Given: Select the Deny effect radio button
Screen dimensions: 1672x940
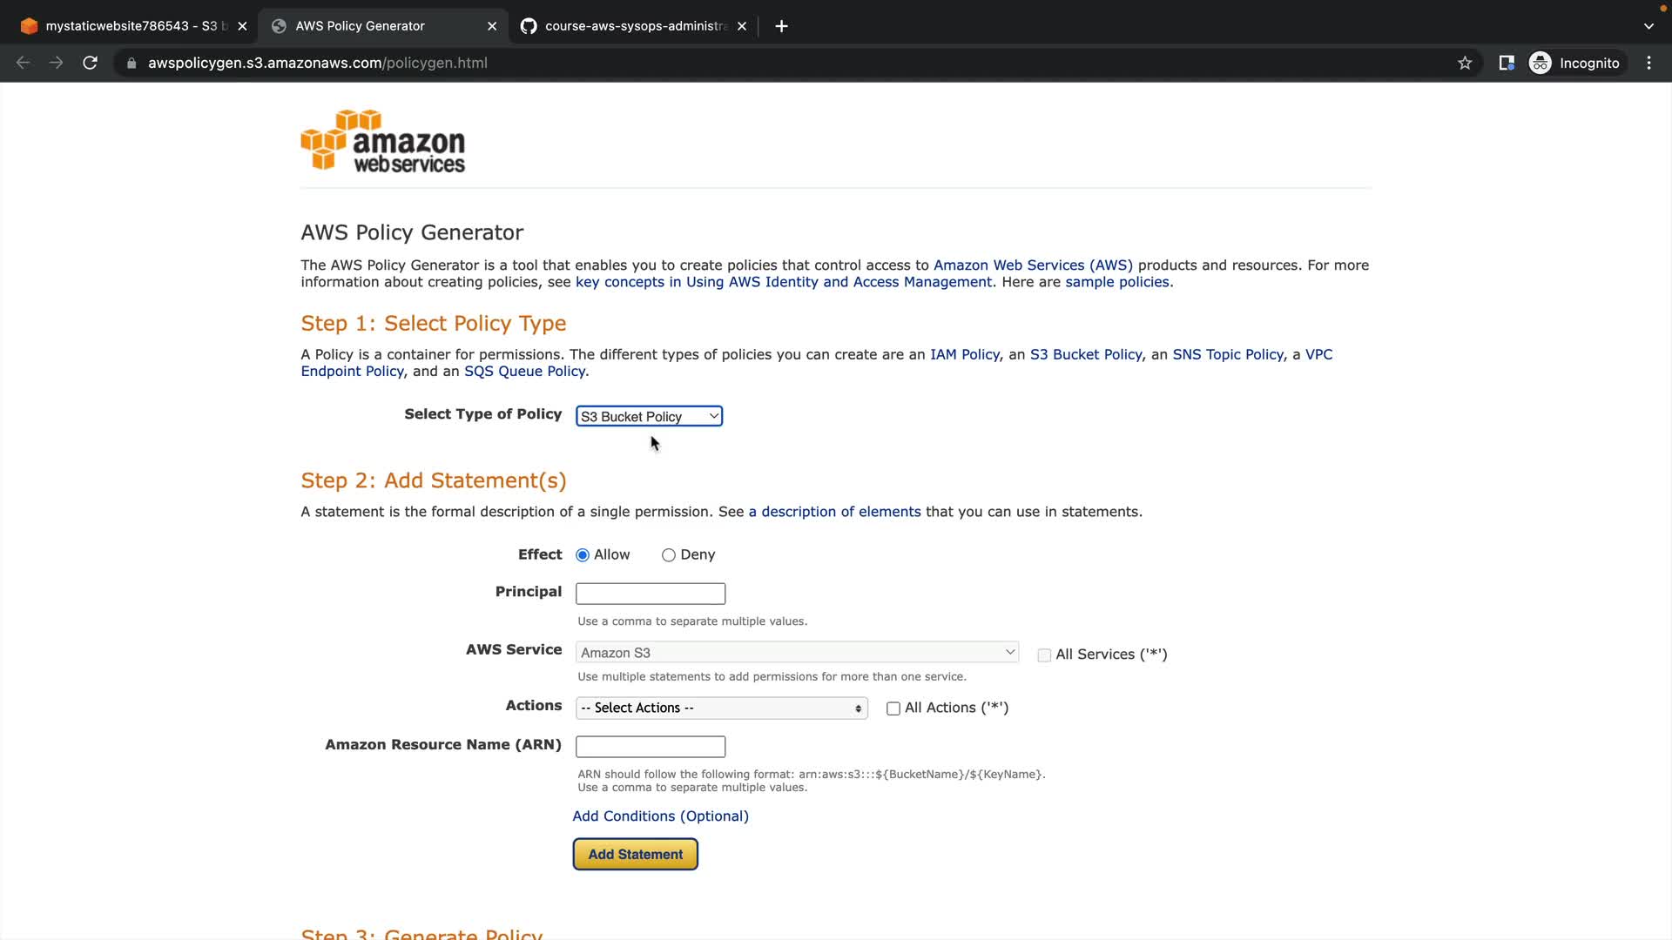Looking at the screenshot, I should 669,555.
